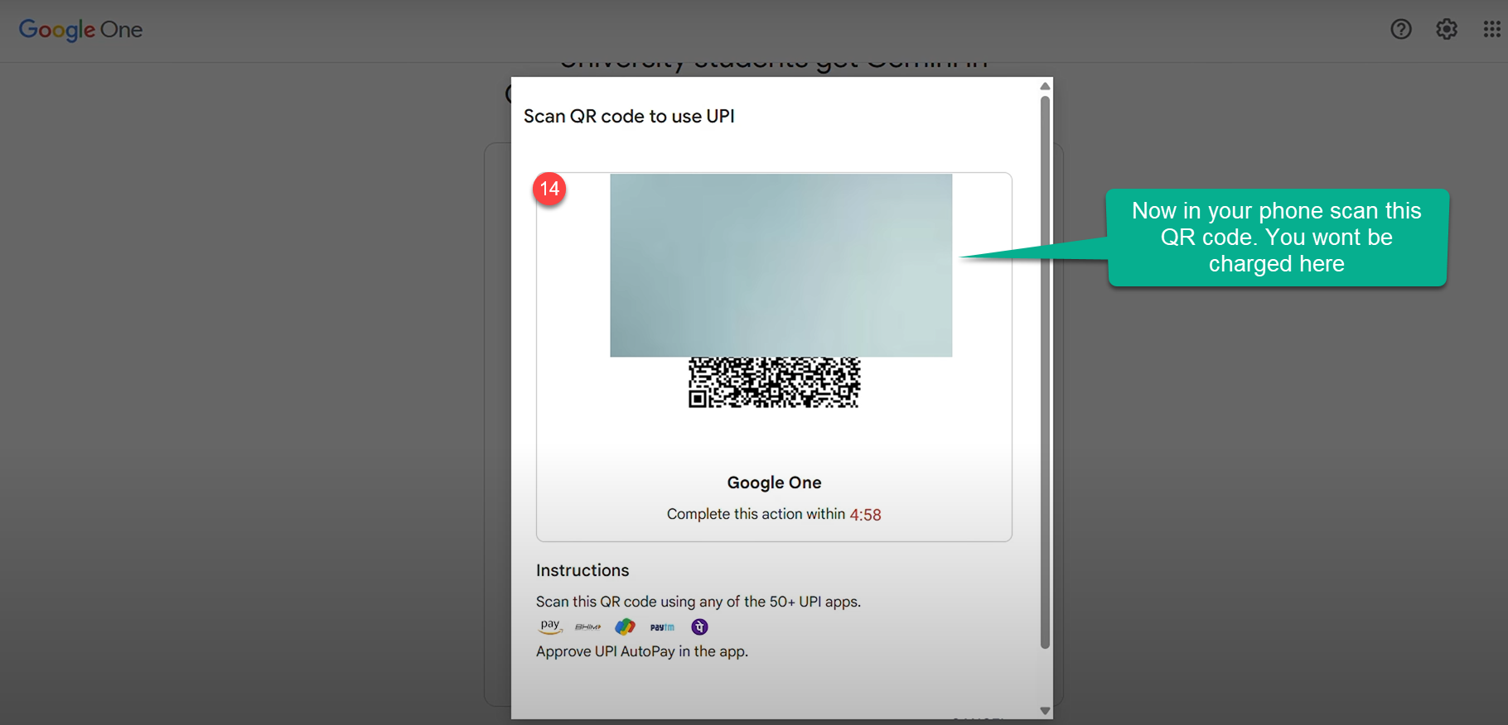
Task: Click 'Scan this QR code using any of the 50+ UPI apps.'
Action: 698,602
